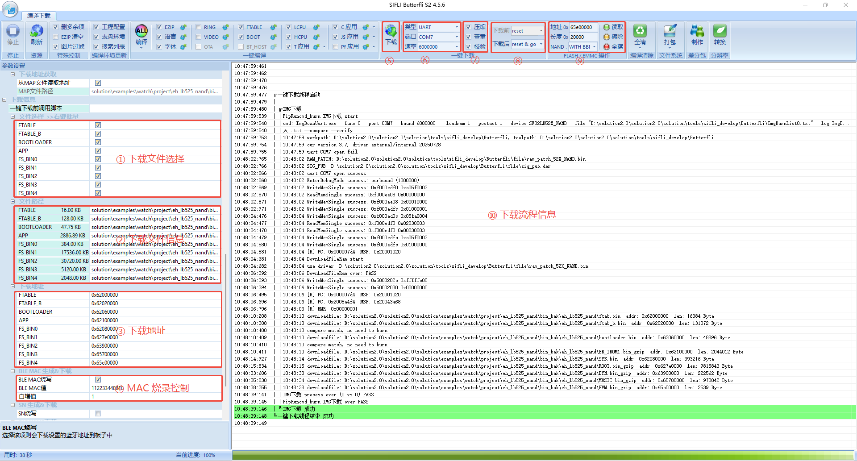Enable the RING compile checkbox
This screenshot has width=857, height=461.
click(x=199, y=27)
